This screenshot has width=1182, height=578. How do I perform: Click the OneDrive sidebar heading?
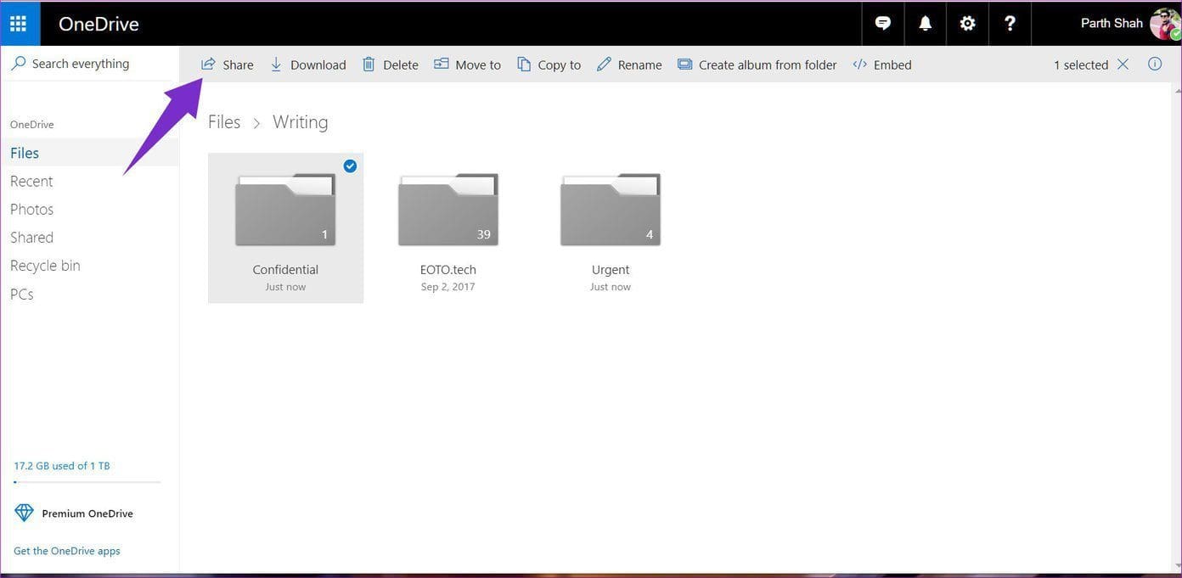click(x=32, y=124)
